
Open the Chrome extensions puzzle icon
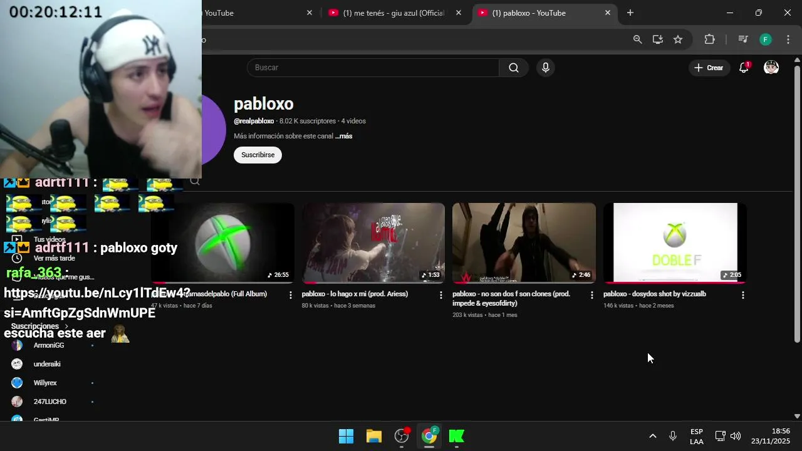[x=709, y=39]
